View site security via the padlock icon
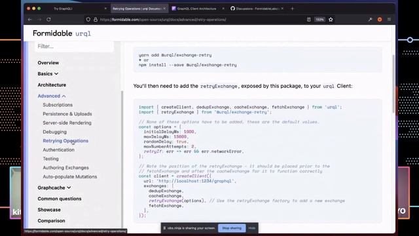 (x=96, y=20)
